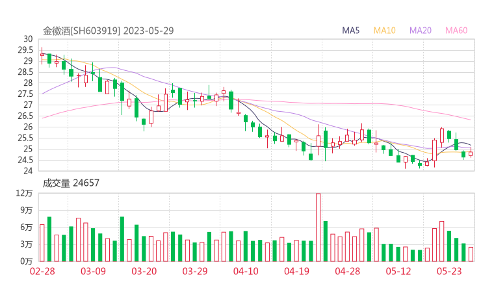Click the price axis value 26.5
This screenshot has height=286, width=481.
(x=25, y=116)
